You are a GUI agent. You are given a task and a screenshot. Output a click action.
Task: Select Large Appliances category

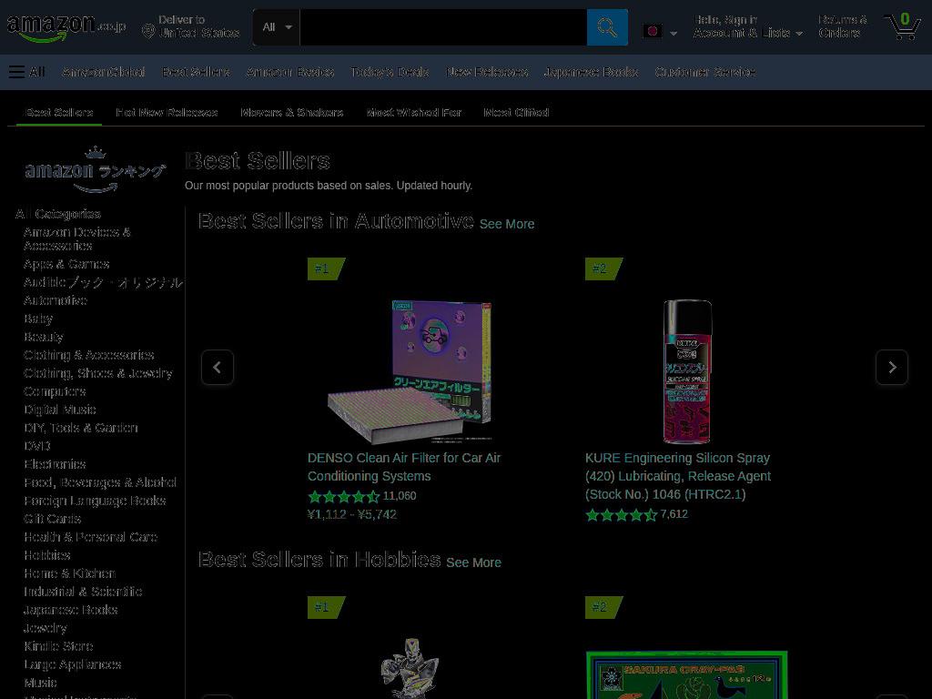pos(73,664)
